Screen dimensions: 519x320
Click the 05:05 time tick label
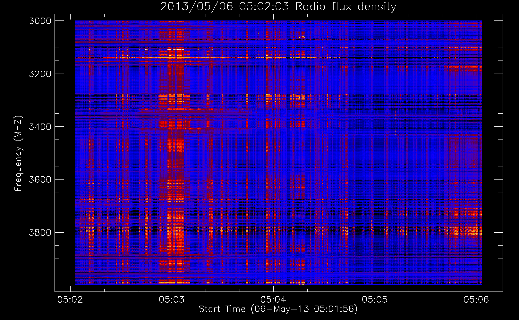pyautogui.click(x=375, y=300)
